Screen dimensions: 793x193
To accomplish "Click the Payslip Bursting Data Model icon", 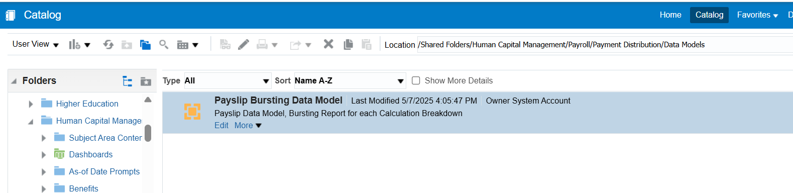I will (192, 112).
